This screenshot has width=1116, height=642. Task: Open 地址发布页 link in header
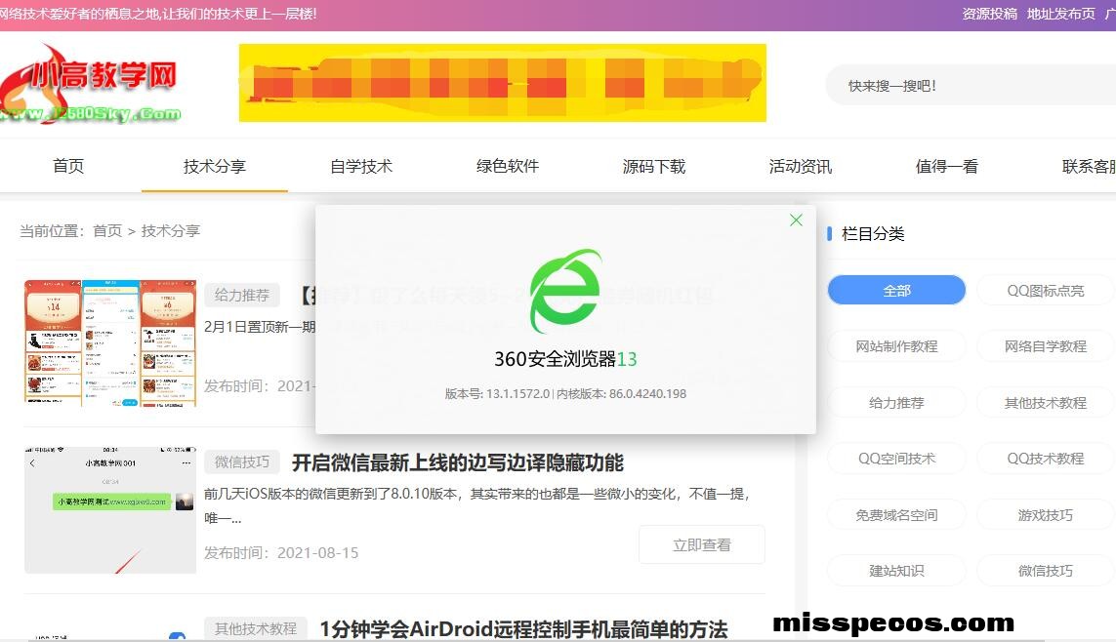click(1060, 14)
